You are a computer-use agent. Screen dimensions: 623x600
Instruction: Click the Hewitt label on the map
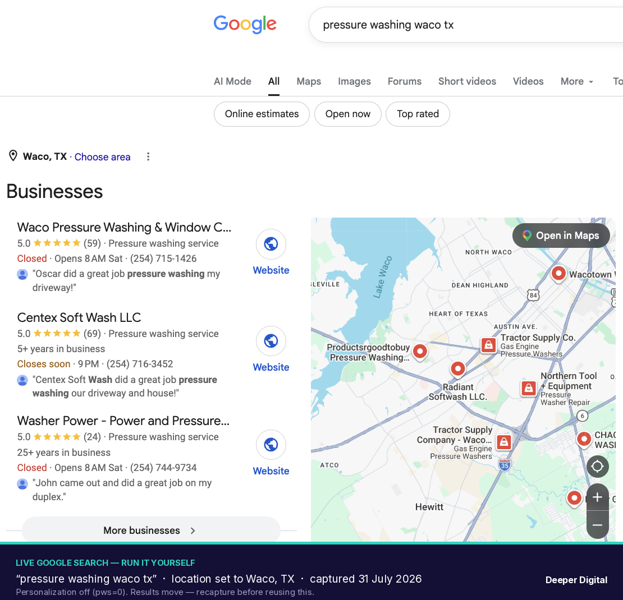[429, 507]
